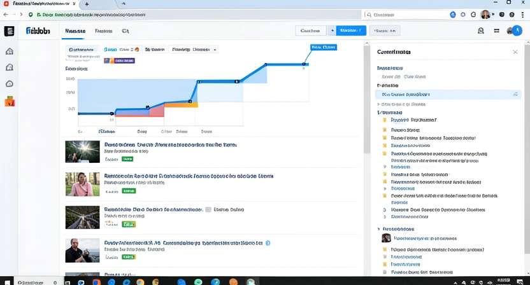The image size is (530, 285).
Task: Open the blue user avatar in app header
Action: click(517, 31)
